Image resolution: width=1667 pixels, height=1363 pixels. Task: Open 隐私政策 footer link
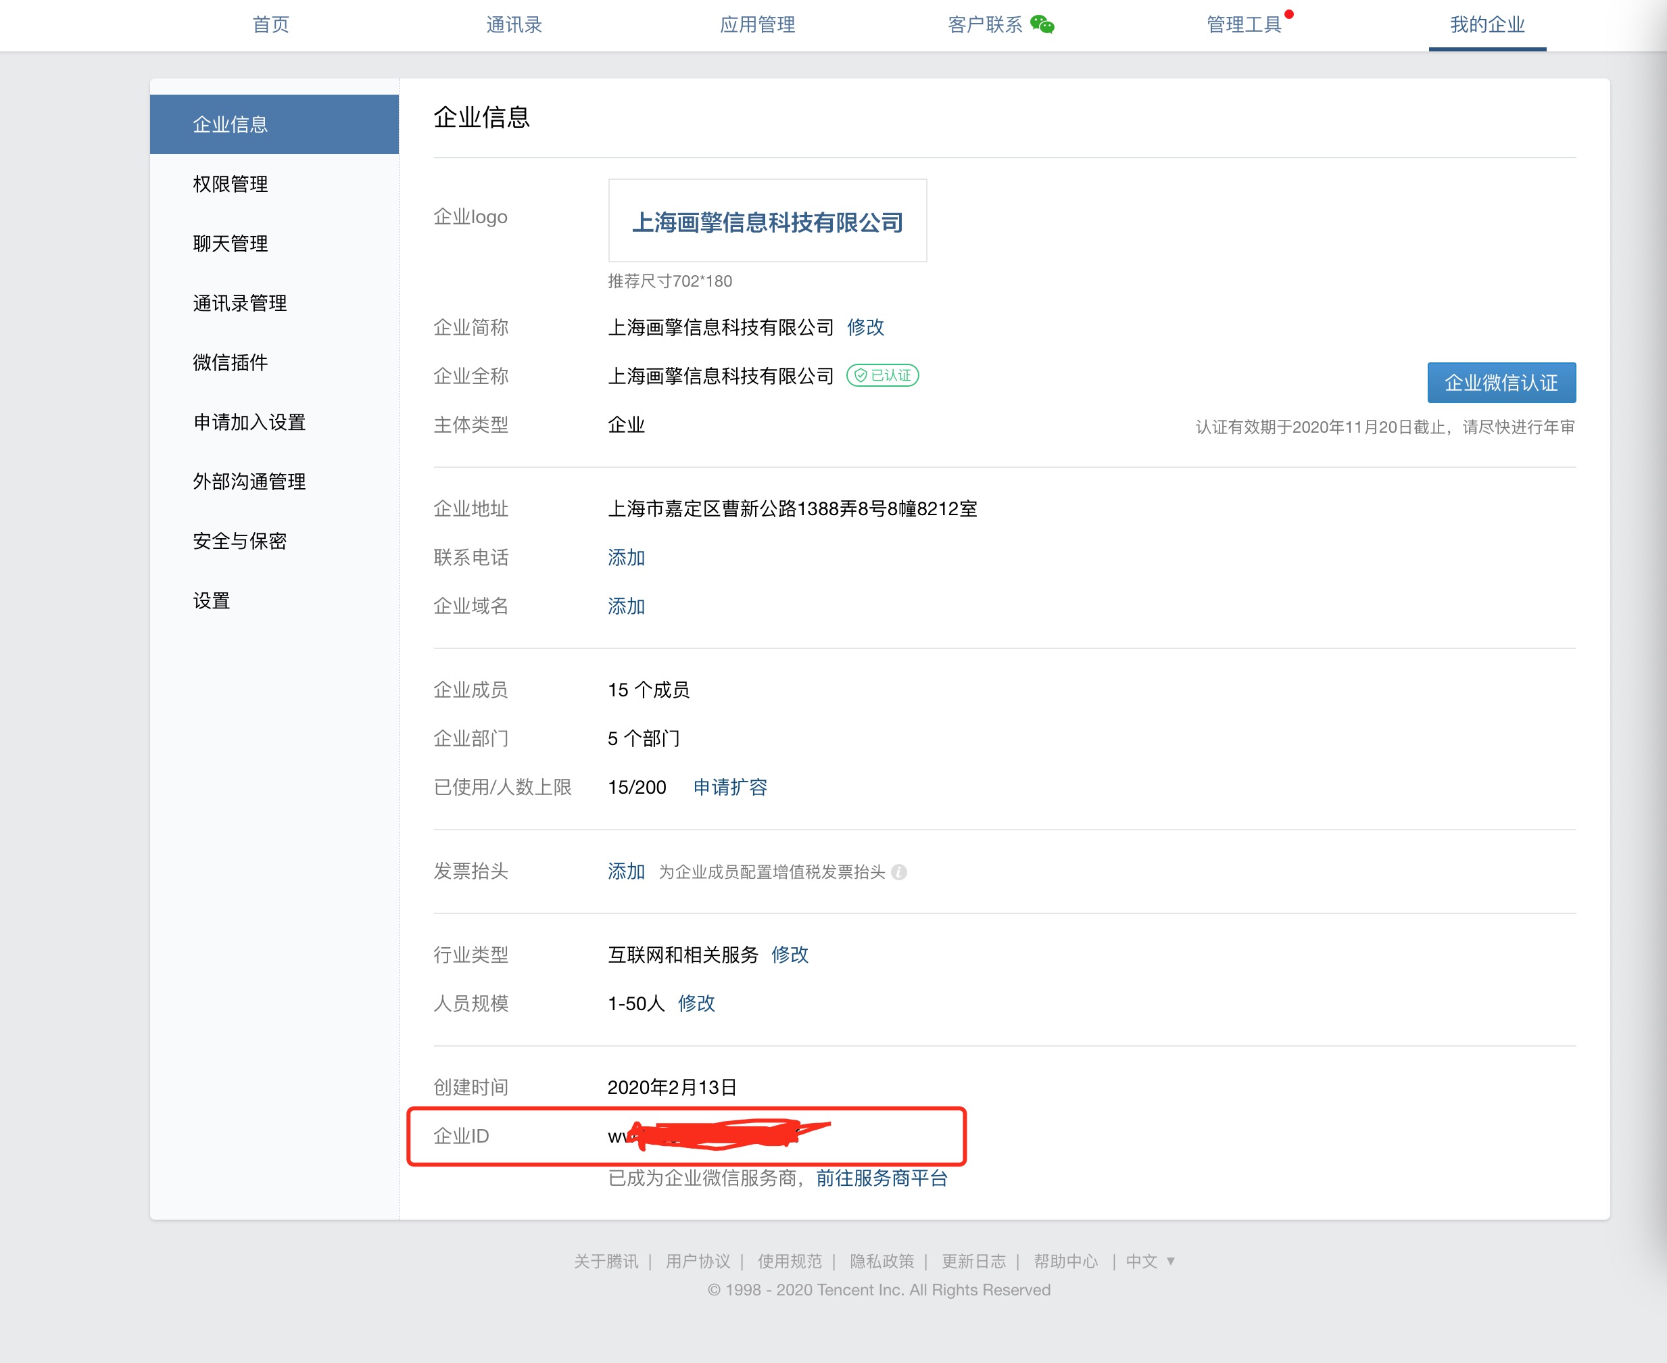click(881, 1261)
